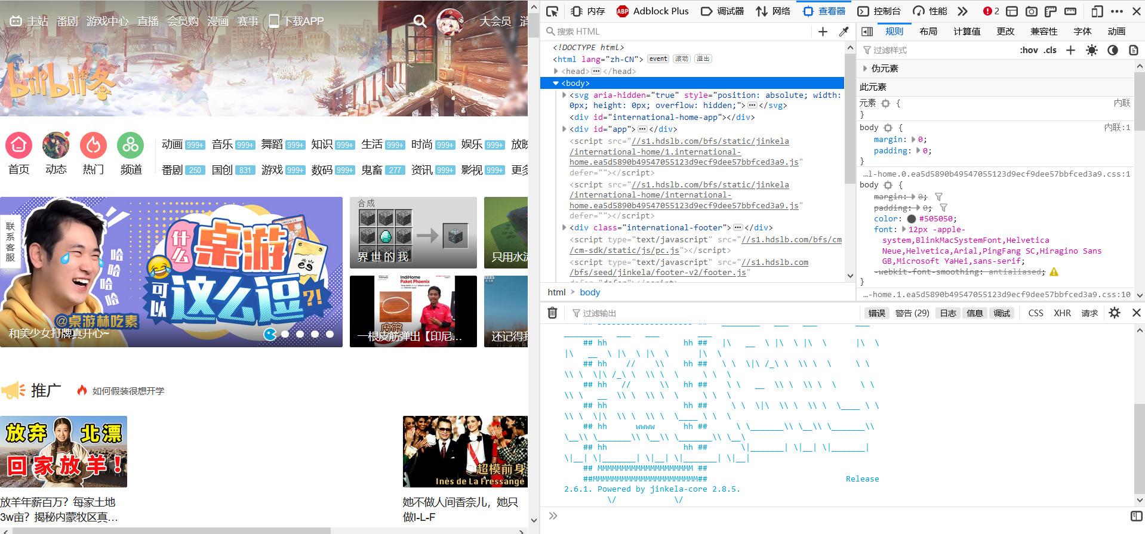Open the Adblock Plus devtools panel
The height and width of the screenshot is (534, 1145).
(x=652, y=11)
